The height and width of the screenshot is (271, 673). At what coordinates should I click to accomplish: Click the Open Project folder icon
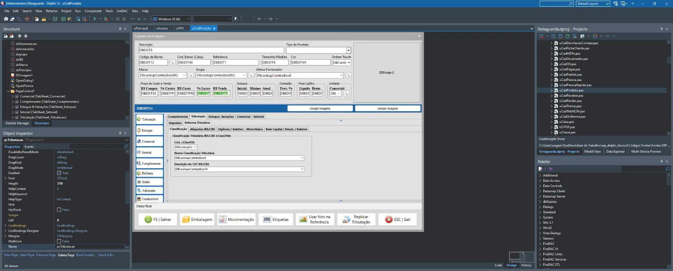point(44,19)
